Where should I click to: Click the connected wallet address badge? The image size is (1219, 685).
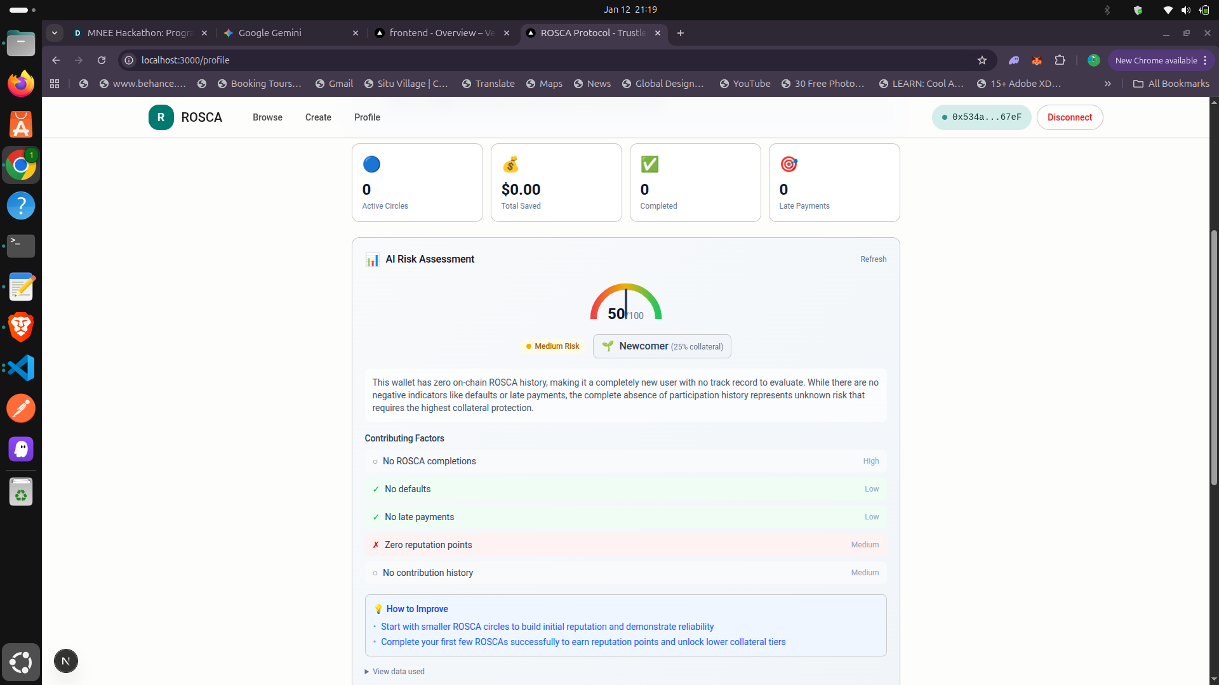point(981,117)
